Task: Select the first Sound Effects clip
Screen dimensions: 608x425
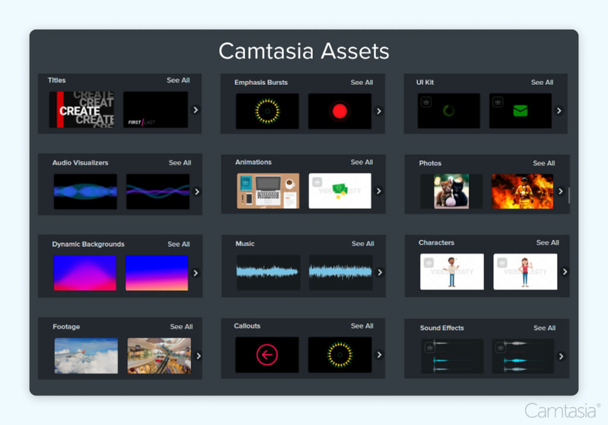Action: (452, 356)
